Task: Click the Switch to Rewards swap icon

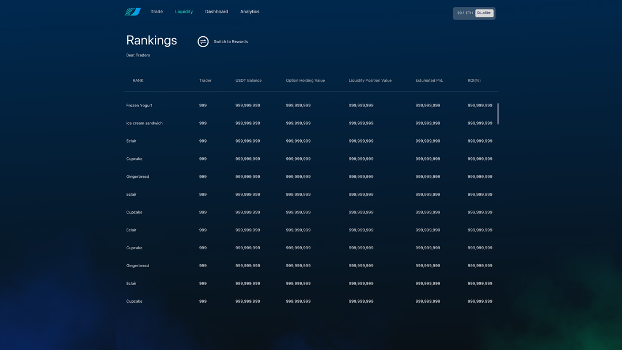Action: pos(203,41)
